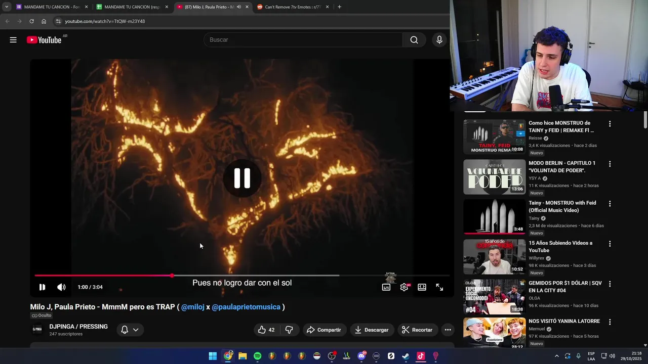Open the YSY A channel name

click(x=535, y=178)
